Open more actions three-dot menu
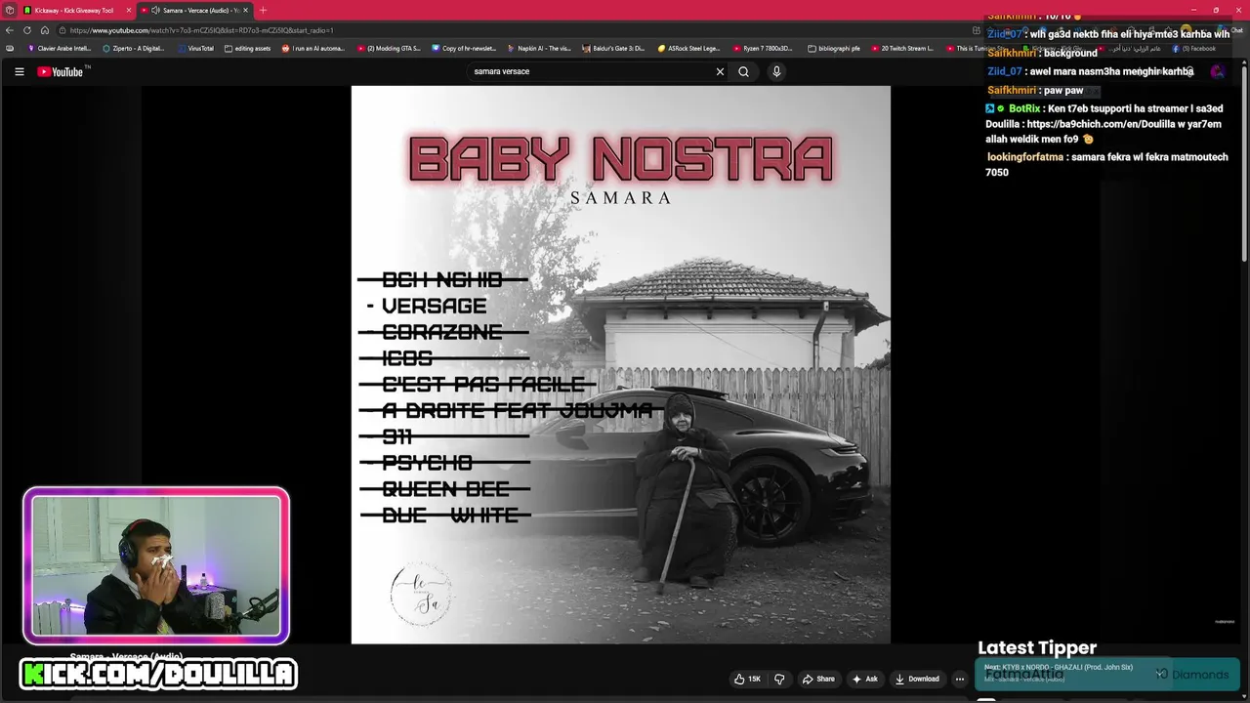Viewport: 1250px width, 703px height. 959,679
